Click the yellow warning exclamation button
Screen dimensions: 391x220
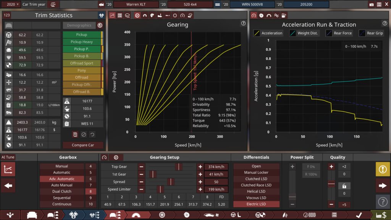[x=383, y=169]
